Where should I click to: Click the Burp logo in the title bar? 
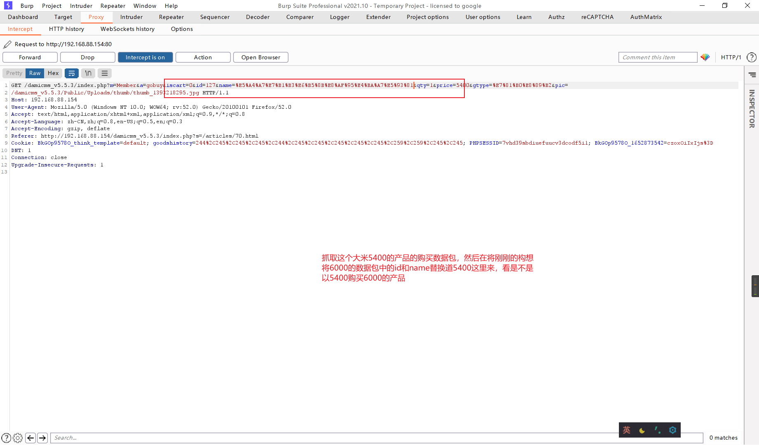point(7,5)
